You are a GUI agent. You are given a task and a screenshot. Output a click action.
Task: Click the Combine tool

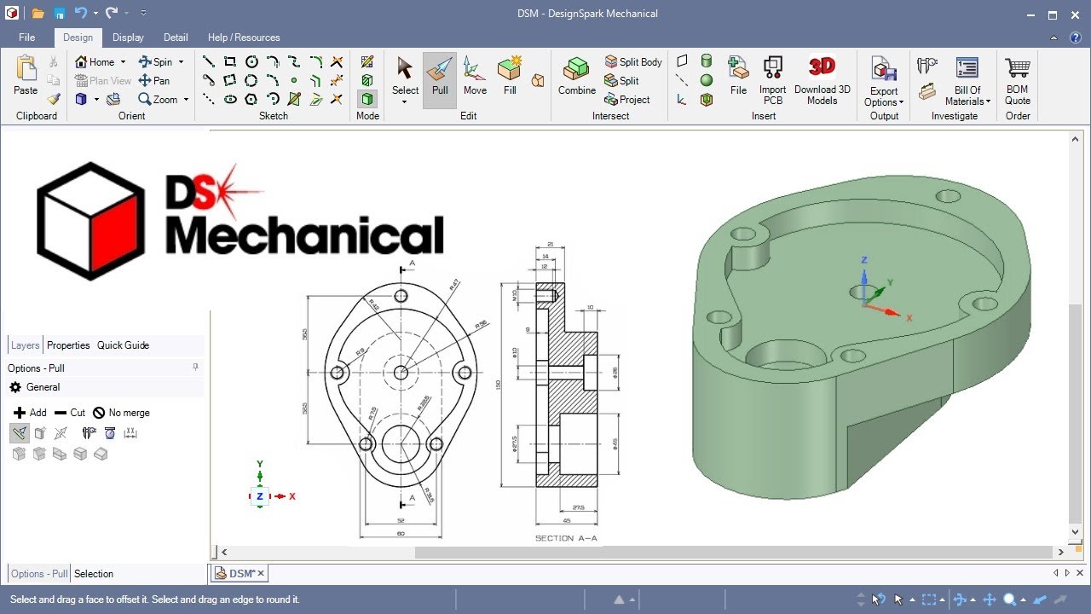pyautogui.click(x=577, y=77)
